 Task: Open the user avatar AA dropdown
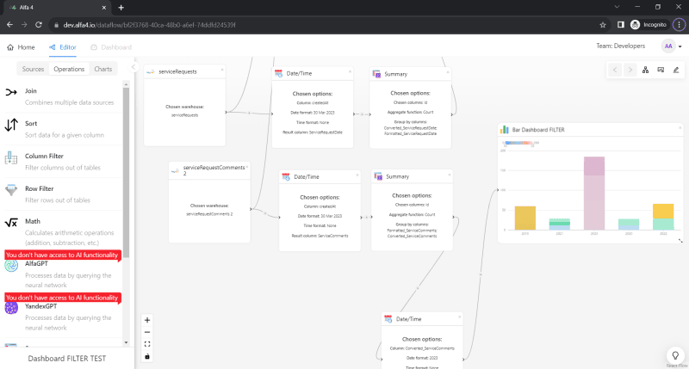[672, 46]
